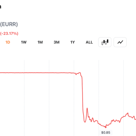Select the 1D time range
Screen dimensions: 136x136
pos(8,42)
